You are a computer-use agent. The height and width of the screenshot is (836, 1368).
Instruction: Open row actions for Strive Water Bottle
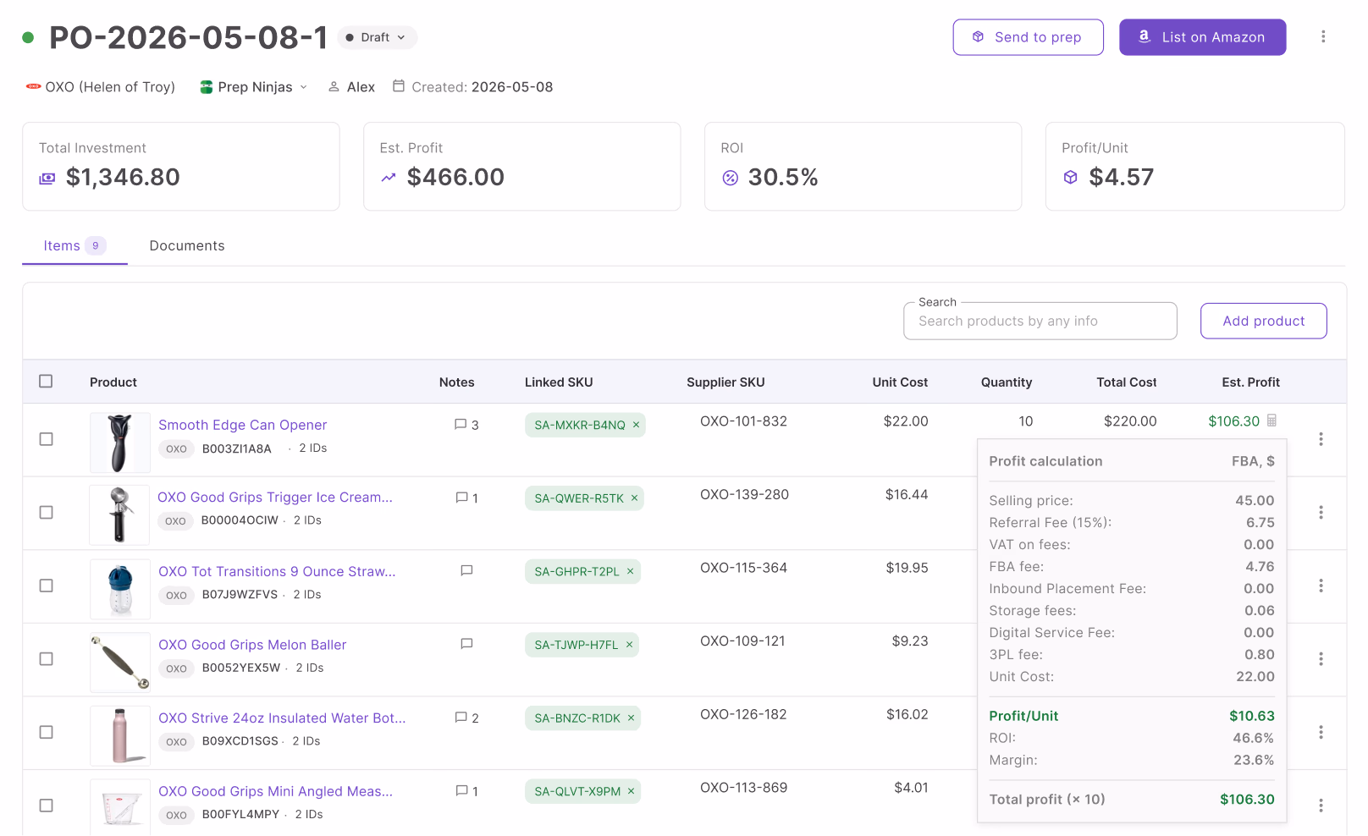pos(1321,732)
